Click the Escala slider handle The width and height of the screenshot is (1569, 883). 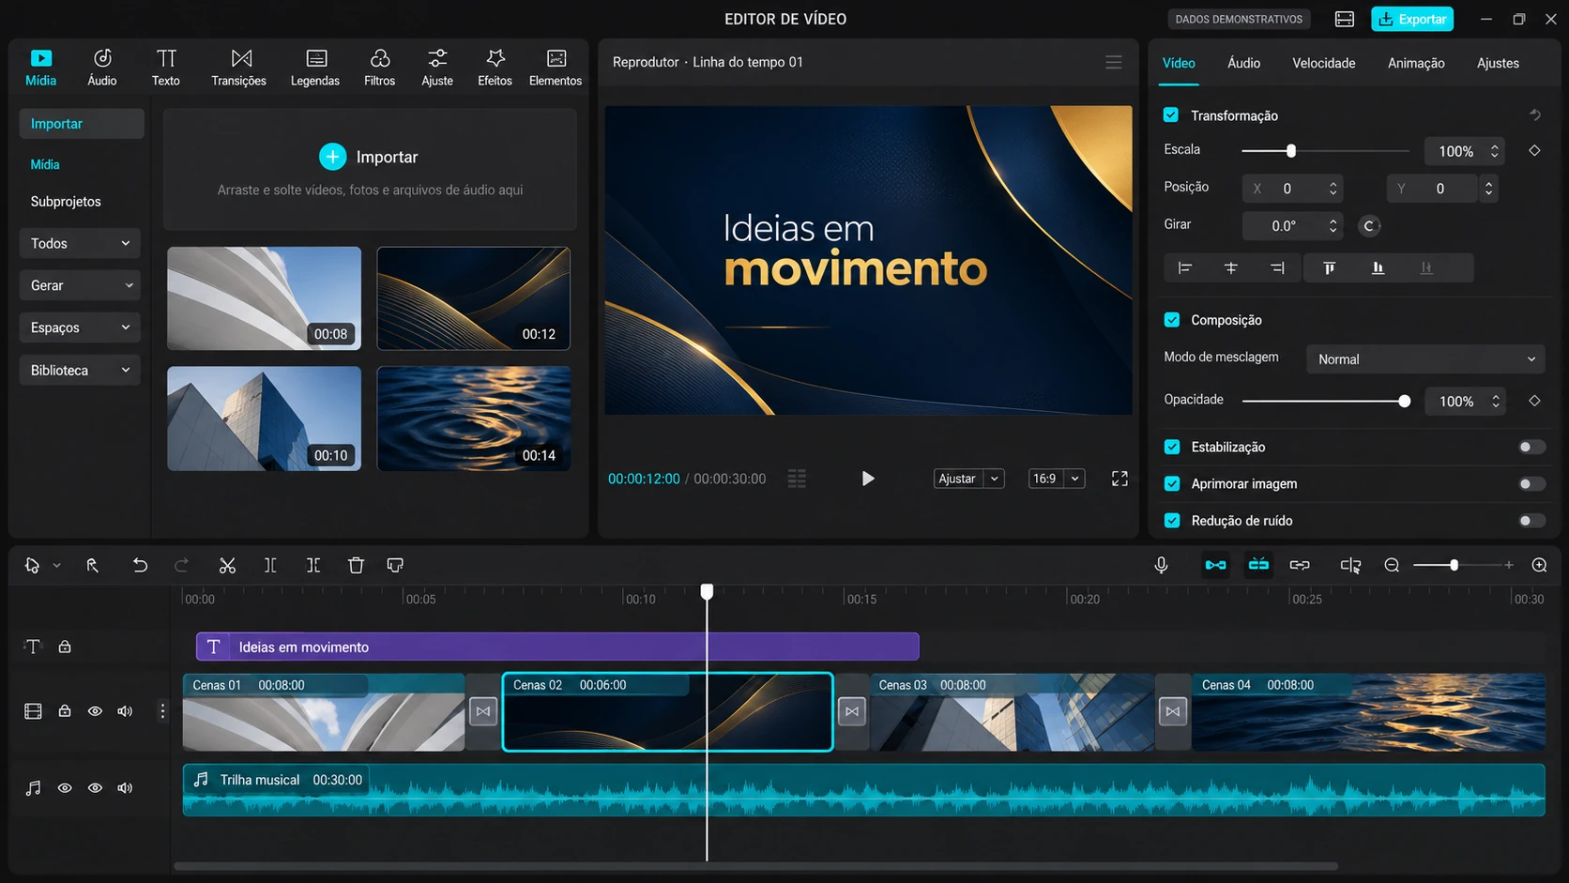1291,151
